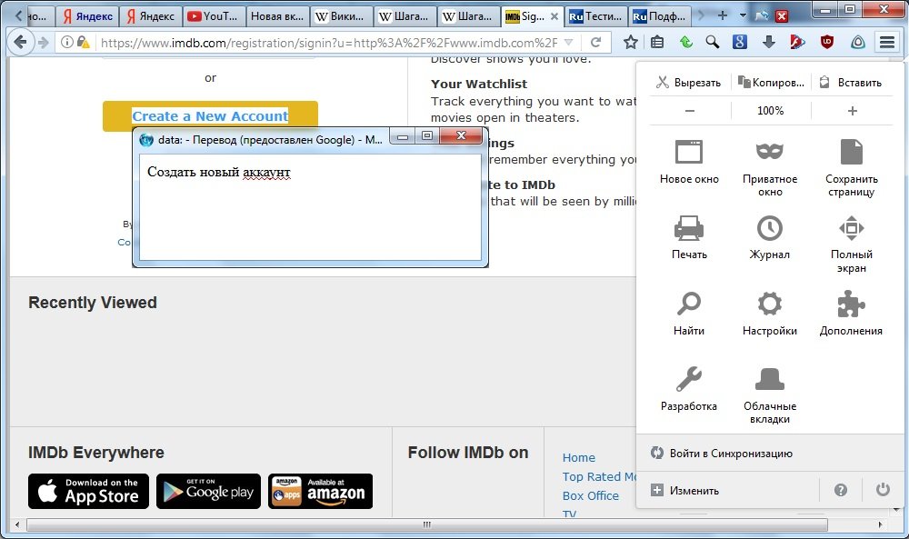The height and width of the screenshot is (539, 909).
Task: Open the Box Office footer link
Action: point(591,495)
